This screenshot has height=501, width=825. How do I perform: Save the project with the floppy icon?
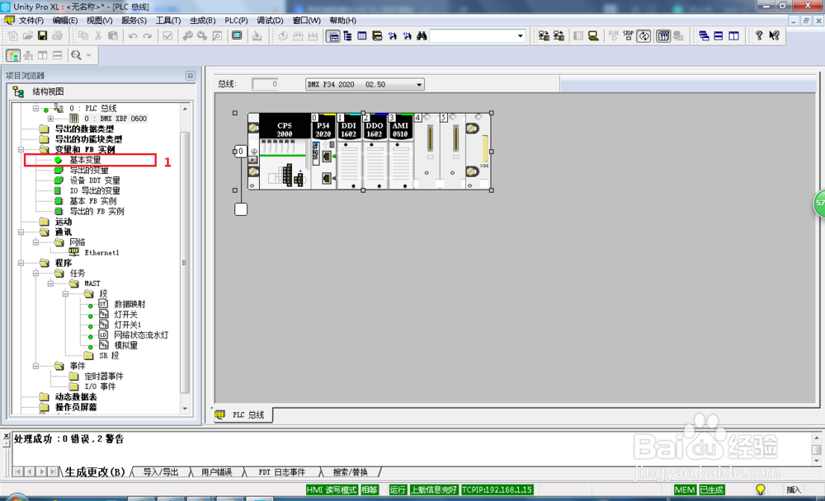tap(43, 35)
